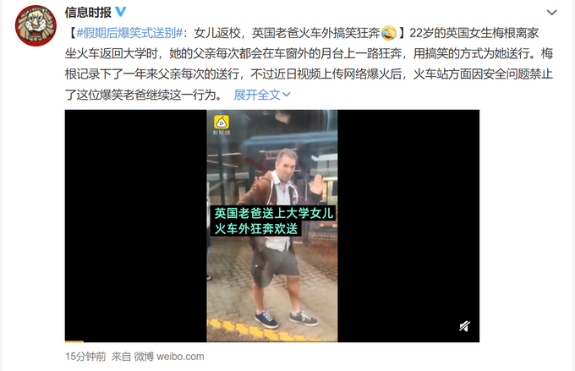The height and width of the screenshot is (371, 575).
Task: Click the 来自 label beside the timestamp
Action: tap(121, 357)
